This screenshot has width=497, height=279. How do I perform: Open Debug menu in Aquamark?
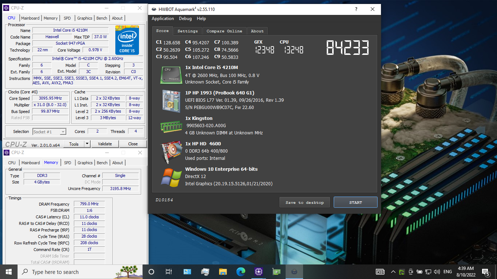185,19
